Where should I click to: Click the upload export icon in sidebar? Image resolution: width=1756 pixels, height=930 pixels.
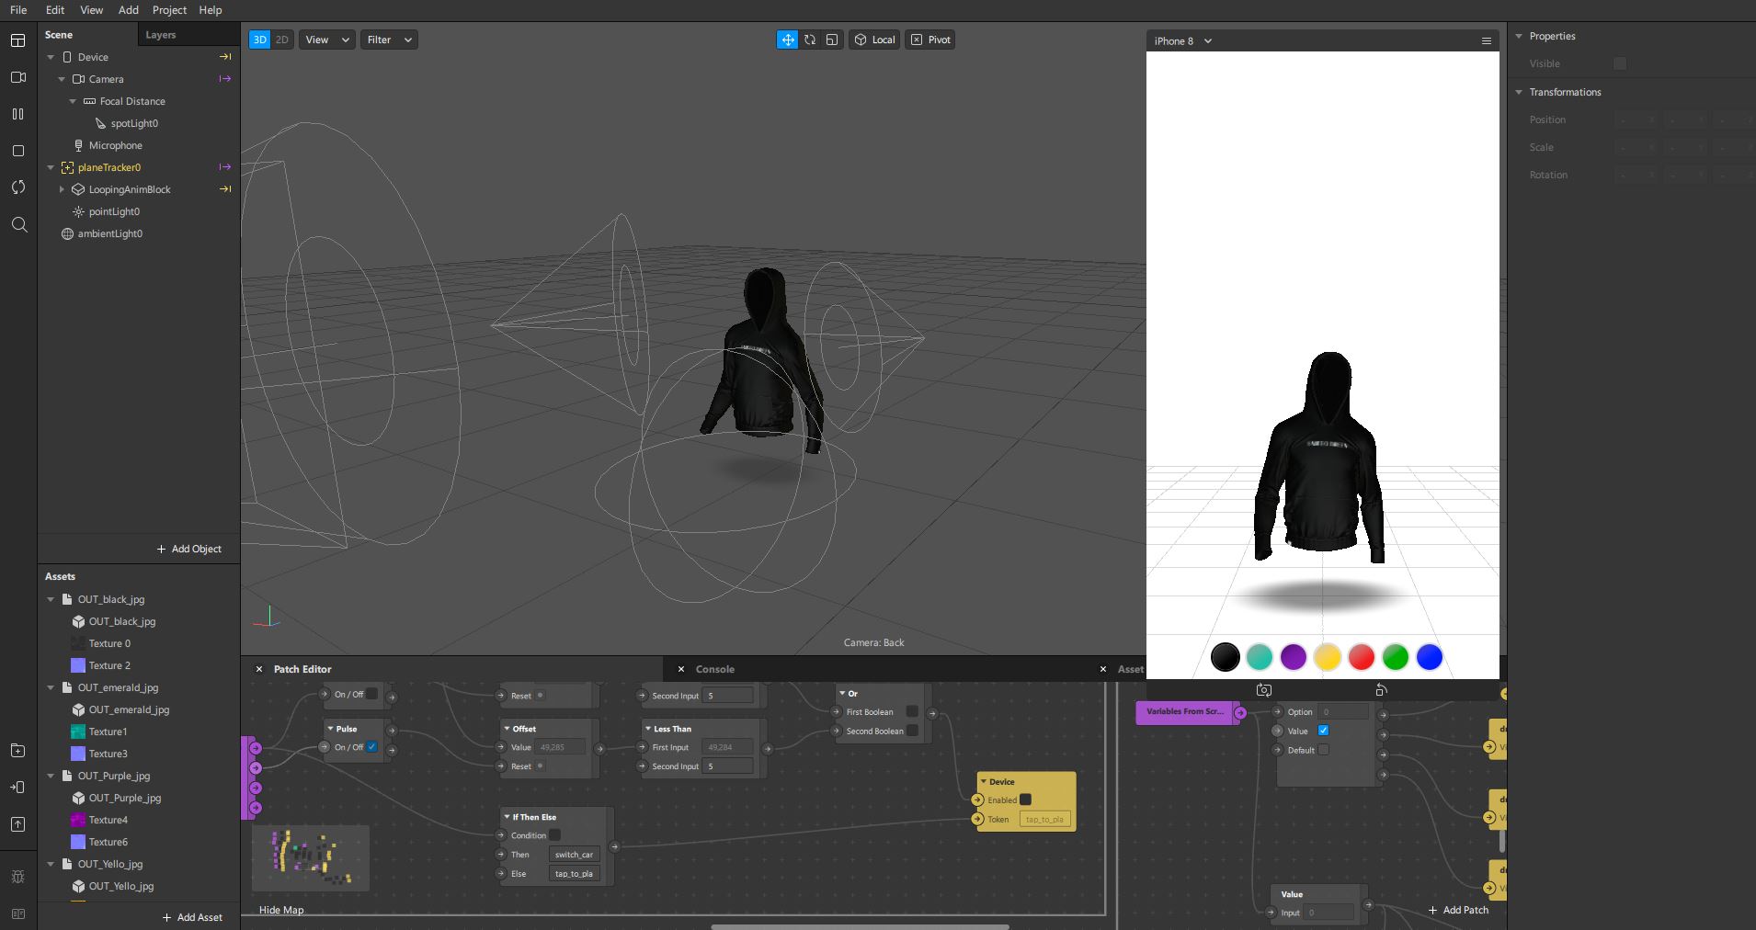[17, 824]
